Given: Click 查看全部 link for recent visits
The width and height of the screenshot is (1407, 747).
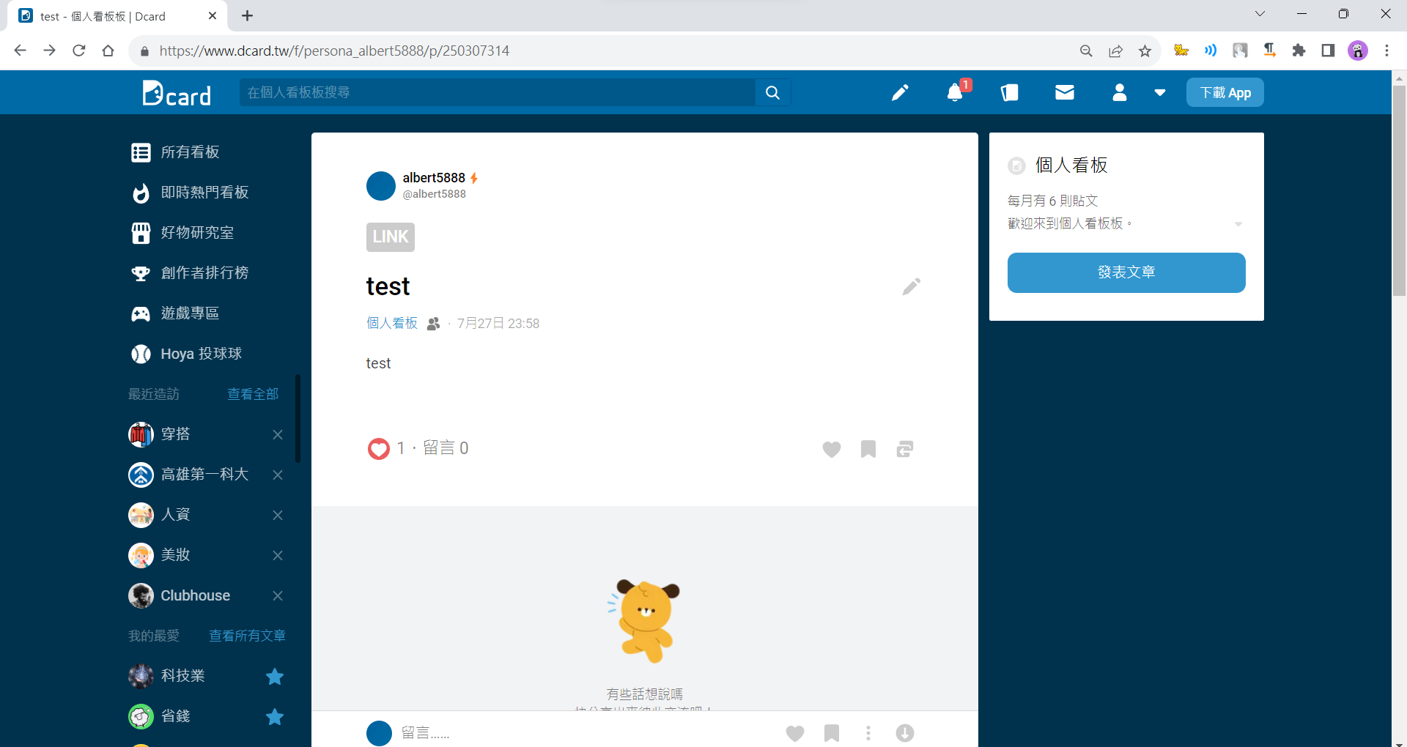Looking at the screenshot, I should (x=253, y=394).
